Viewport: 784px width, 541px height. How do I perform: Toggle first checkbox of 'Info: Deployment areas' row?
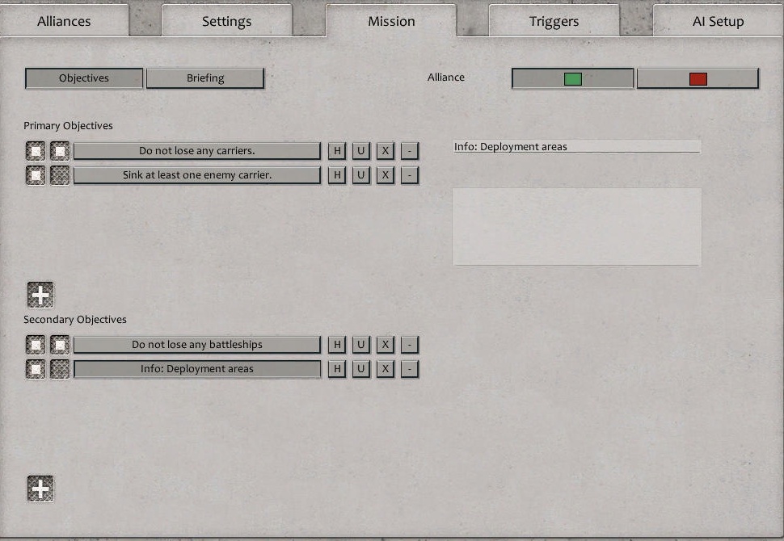tap(36, 369)
